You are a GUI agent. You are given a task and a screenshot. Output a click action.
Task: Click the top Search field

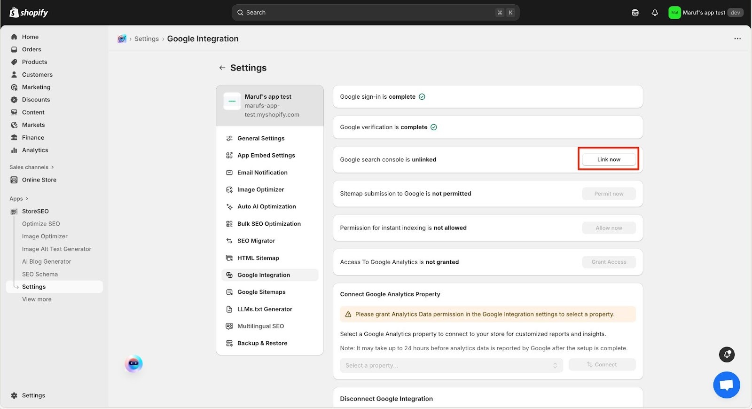[375, 13]
